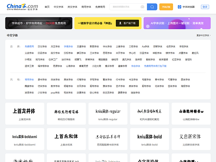
Task: Open the kniu黑体-bold font card
Action: point(149,139)
